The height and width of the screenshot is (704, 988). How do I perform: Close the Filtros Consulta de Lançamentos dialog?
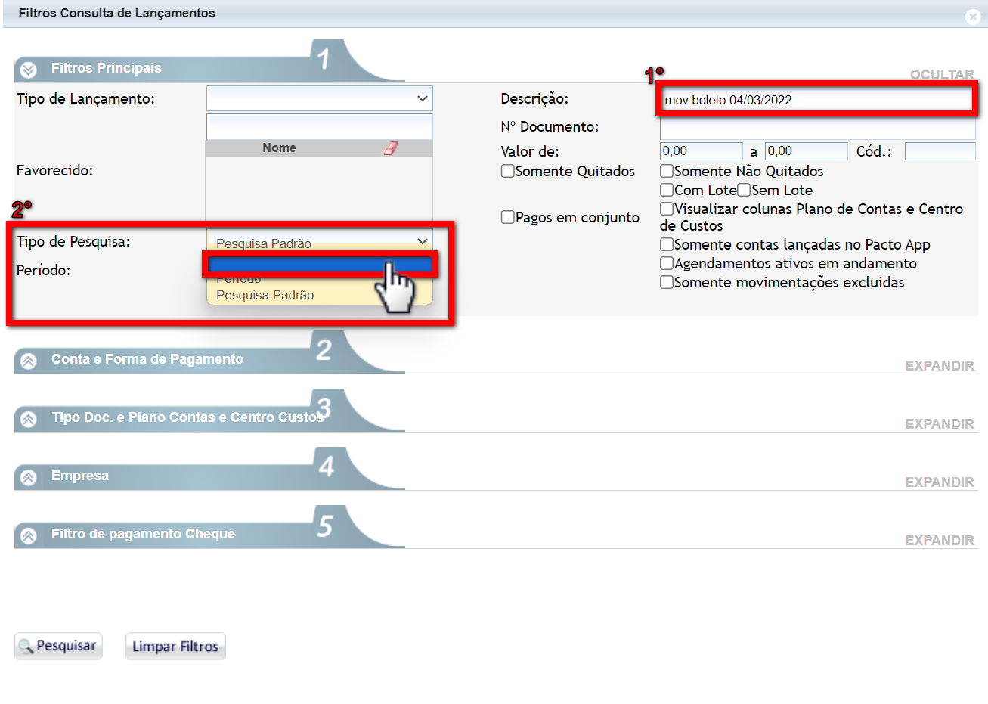[x=973, y=17]
